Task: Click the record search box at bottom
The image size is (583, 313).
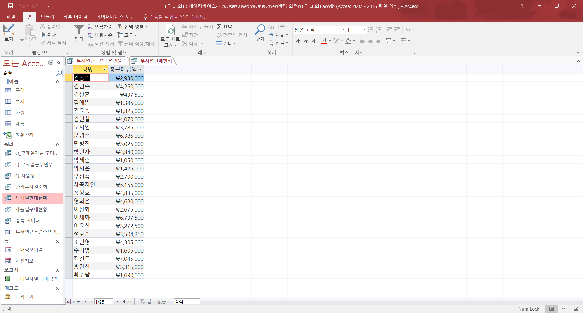Action: pyautogui.click(x=186, y=301)
